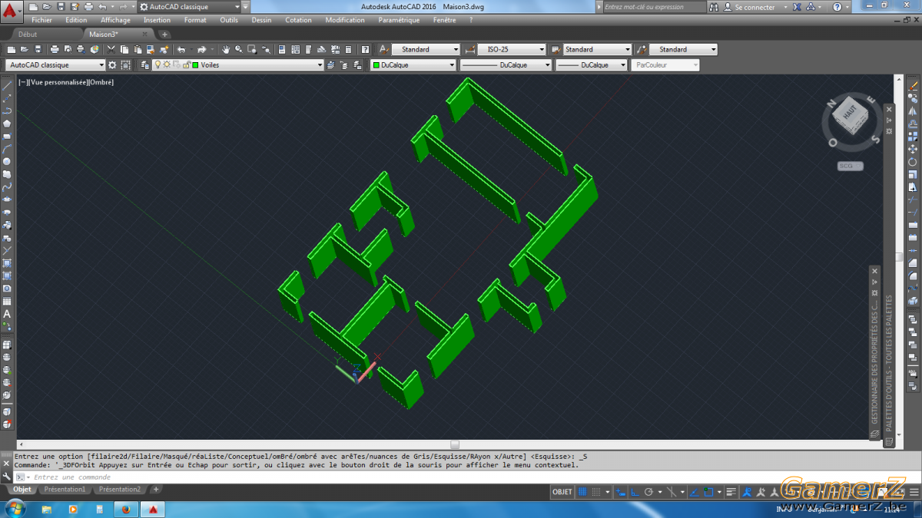This screenshot has width=922, height=518.
Task: Click the green Voiles layer color swatch
Action: click(194, 65)
